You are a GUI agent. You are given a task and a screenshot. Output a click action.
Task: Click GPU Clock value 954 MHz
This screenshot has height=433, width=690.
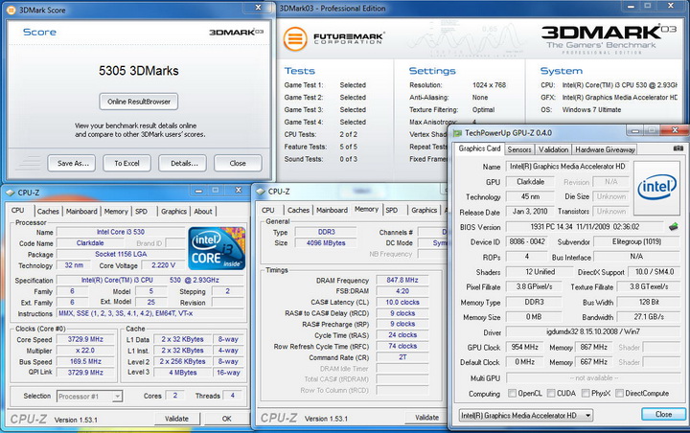(524, 347)
